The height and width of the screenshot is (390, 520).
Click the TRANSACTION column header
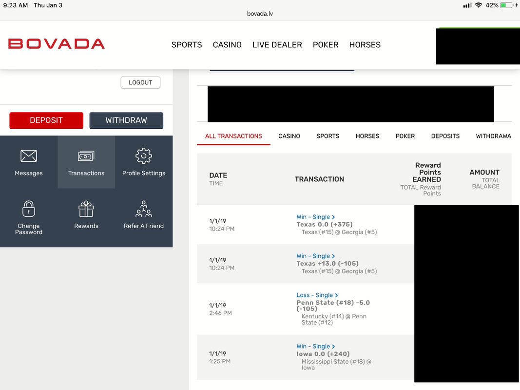pyautogui.click(x=319, y=179)
